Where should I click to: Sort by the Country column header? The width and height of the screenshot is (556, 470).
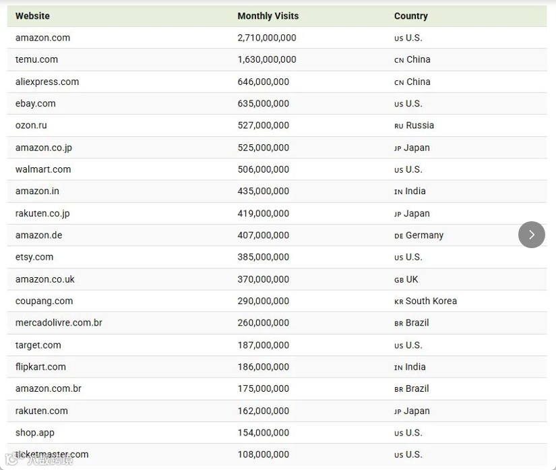[x=410, y=16]
